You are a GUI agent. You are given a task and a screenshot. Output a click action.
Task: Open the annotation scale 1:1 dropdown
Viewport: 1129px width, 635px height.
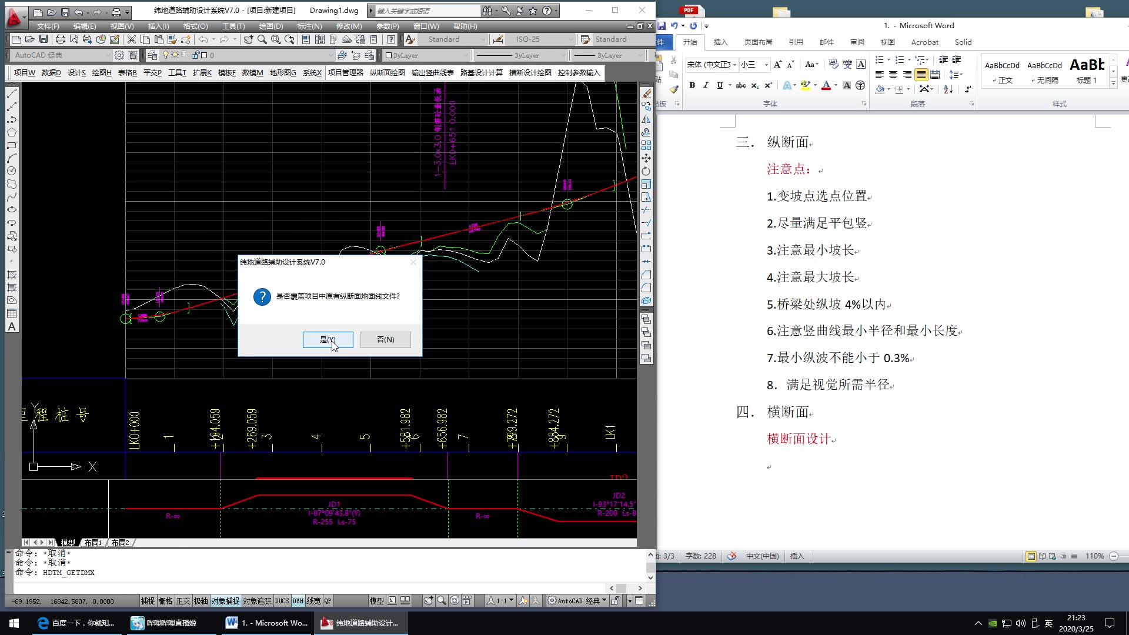500,601
